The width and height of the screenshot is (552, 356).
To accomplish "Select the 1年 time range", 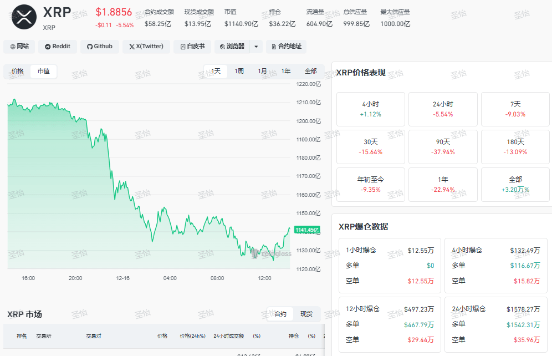I will coord(286,71).
